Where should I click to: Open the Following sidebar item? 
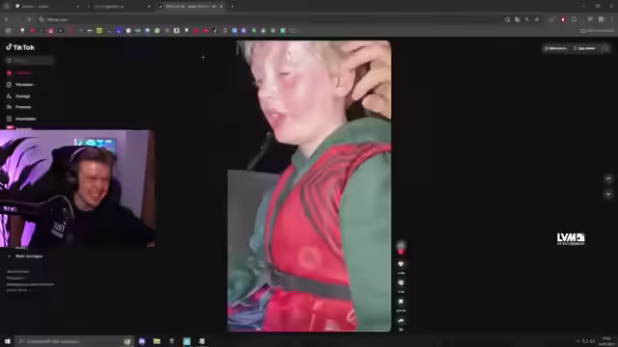(x=18, y=96)
